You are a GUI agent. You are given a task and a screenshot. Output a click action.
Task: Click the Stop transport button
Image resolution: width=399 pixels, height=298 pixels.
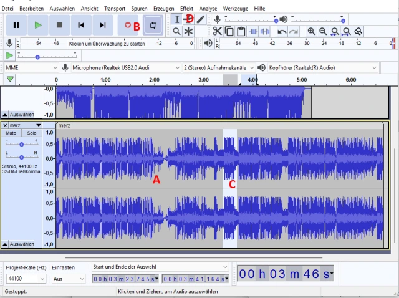click(x=59, y=25)
